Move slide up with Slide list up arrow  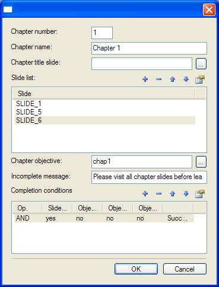(173, 79)
